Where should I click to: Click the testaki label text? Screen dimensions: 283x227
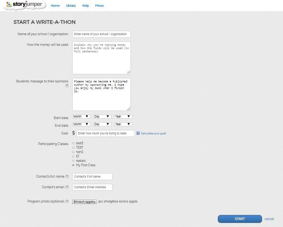(x=81, y=161)
